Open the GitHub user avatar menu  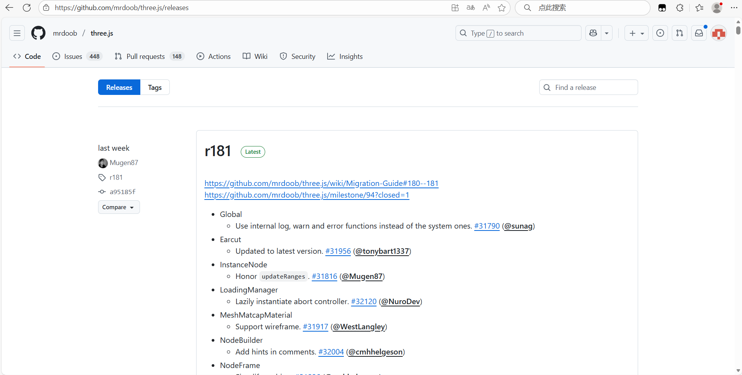[x=719, y=34]
